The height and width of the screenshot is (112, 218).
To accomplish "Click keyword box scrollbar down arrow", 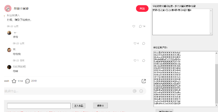I will (211, 33).
